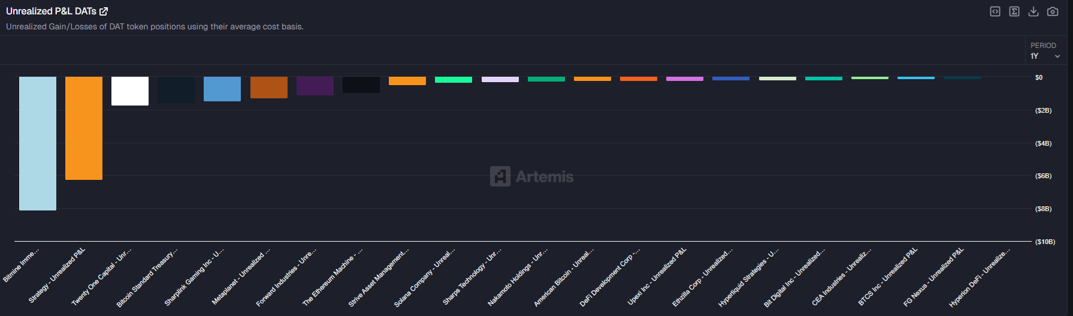Click the 'Upexi Inc - Unrealized P&L' axis label

click(x=657, y=276)
